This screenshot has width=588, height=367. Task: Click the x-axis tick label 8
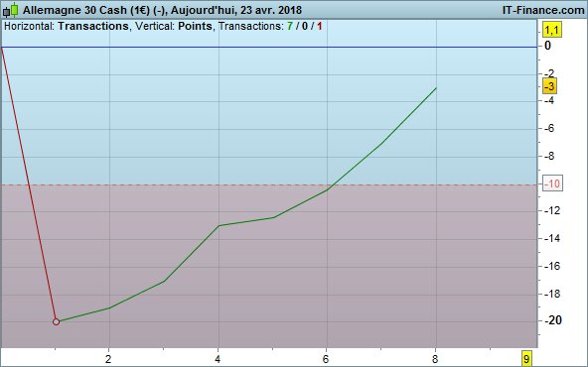click(x=435, y=359)
